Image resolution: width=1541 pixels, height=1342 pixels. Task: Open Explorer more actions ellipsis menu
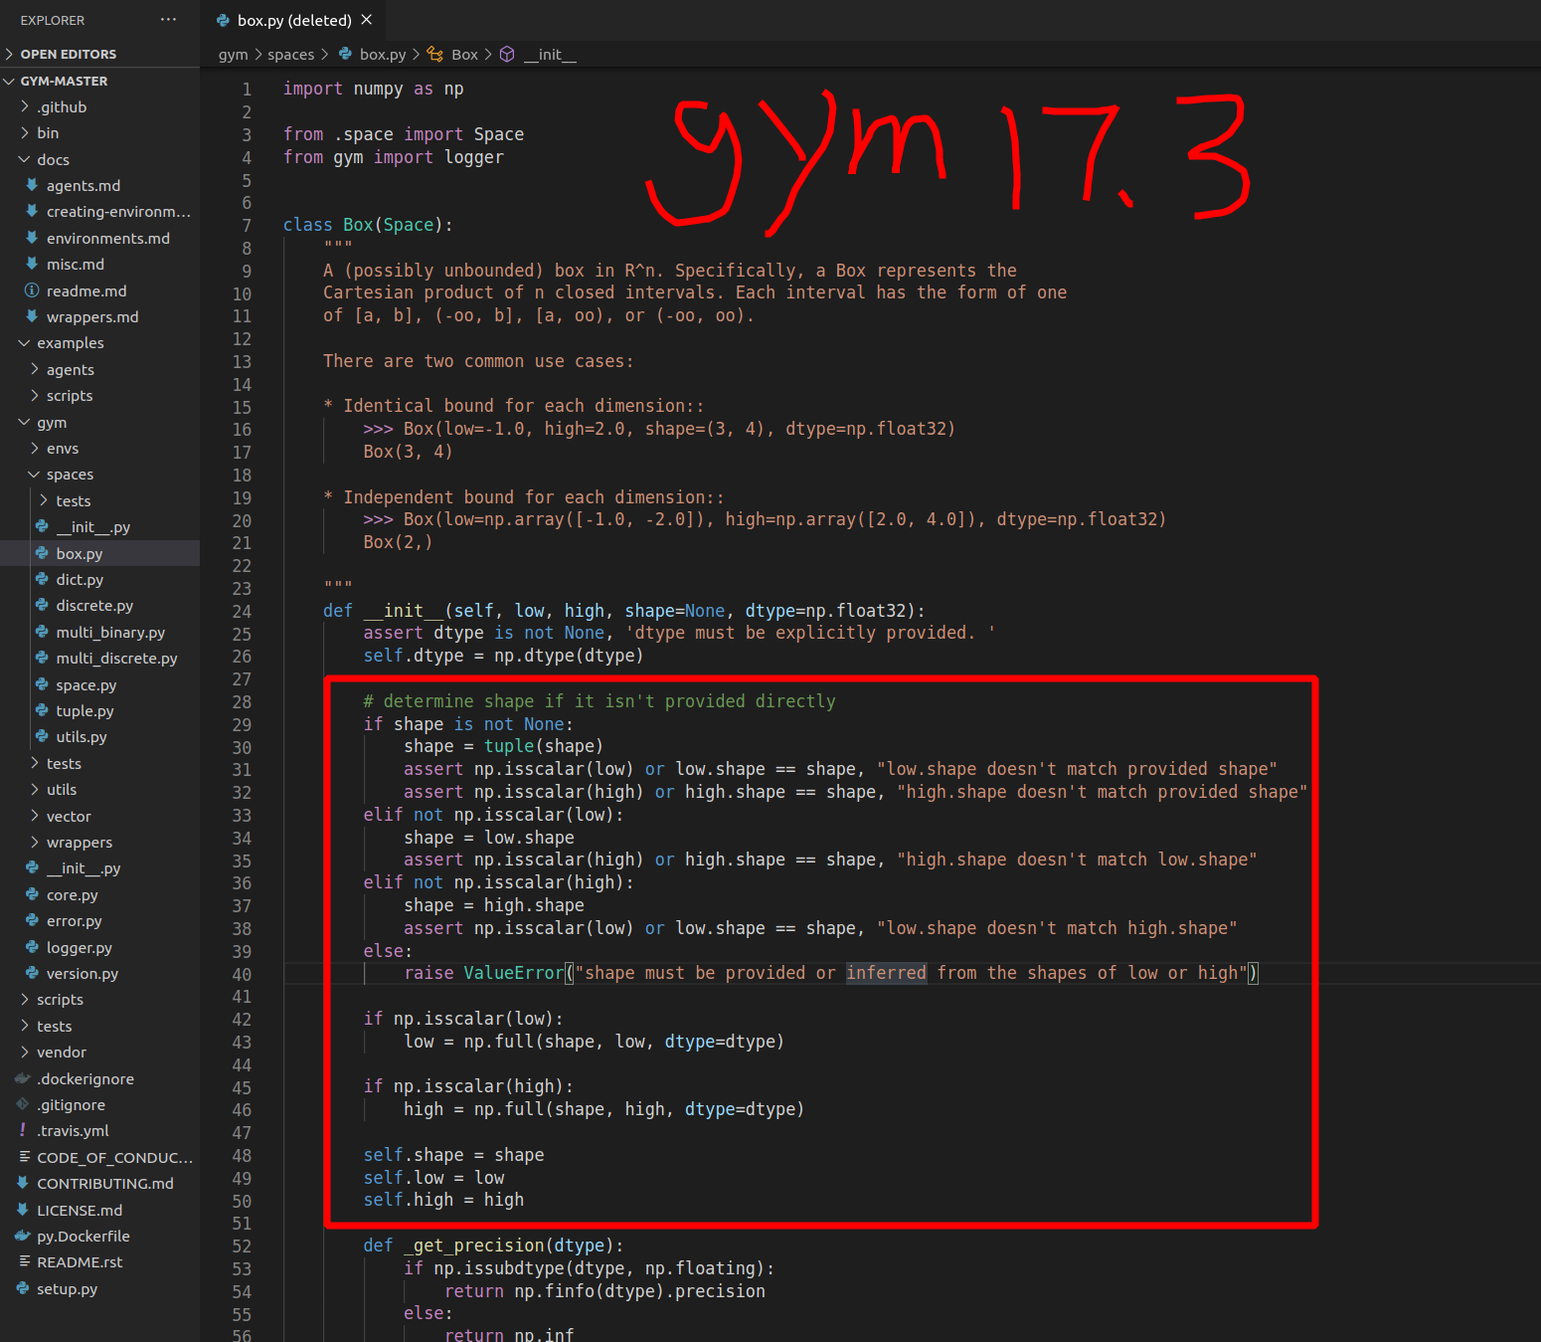pos(168,20)
